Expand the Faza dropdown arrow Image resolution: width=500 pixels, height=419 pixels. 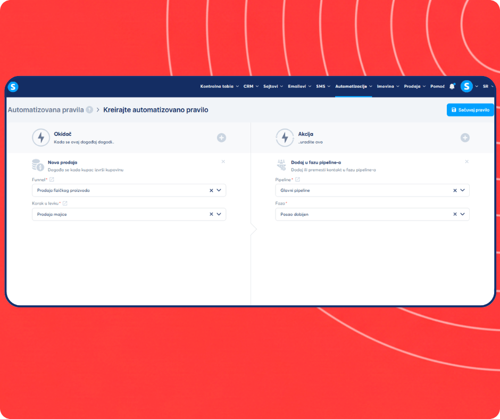click(x=463, y=214)
